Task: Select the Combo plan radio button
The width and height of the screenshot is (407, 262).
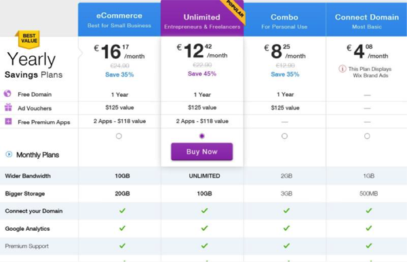Action: coord(284,136)
